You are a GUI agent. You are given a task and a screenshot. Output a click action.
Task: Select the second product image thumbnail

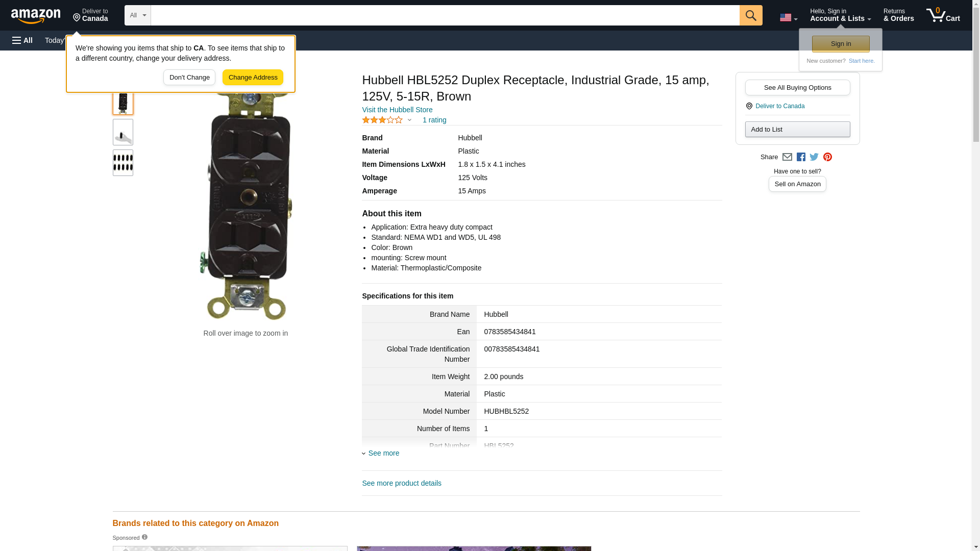coord(122,132)
